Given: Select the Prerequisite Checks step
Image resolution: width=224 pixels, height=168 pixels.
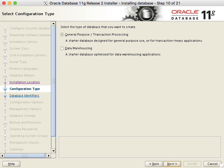Looking at the screenshot, I should coord(24,143).
